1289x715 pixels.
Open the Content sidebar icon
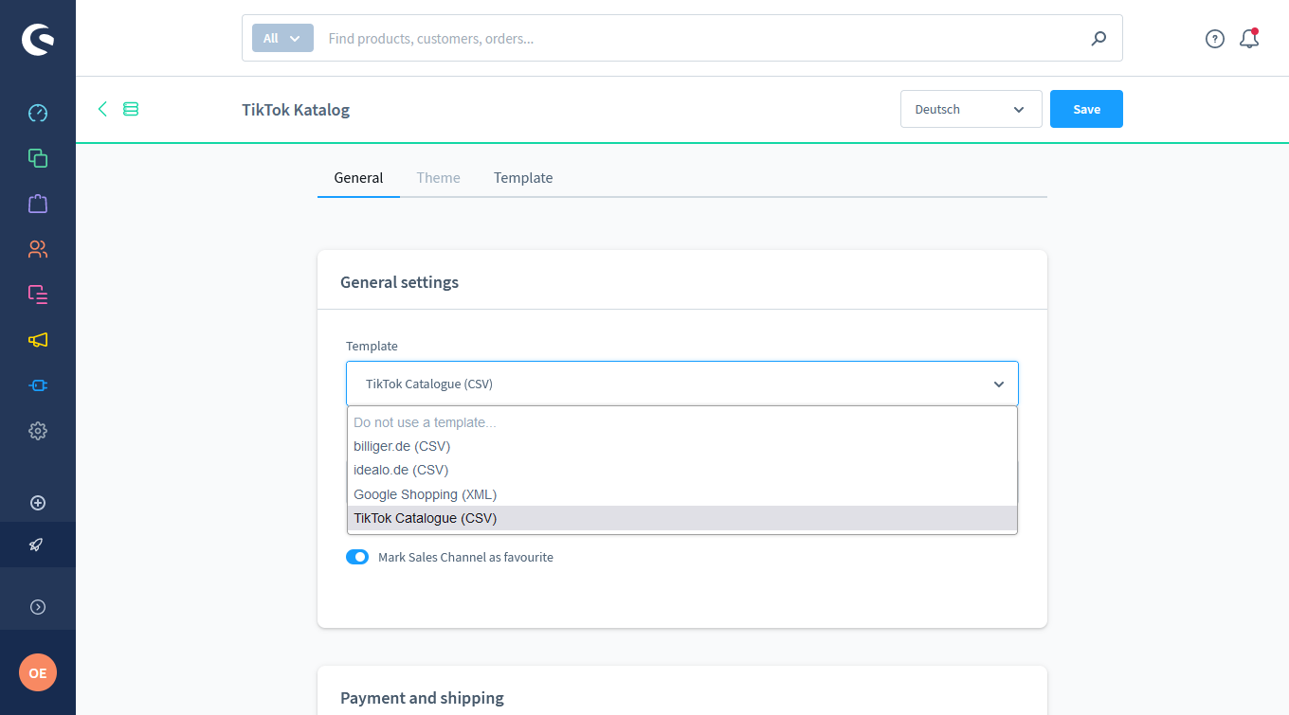tap(38, 295)
